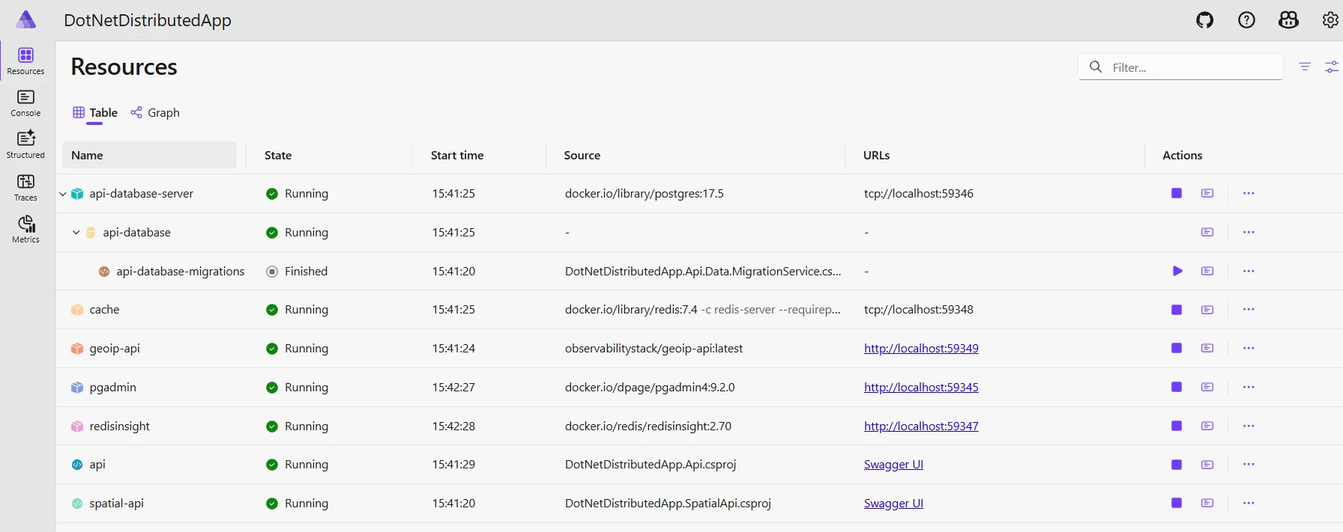Open the geoip-api localhost:59349 link
The height and width of the screenshot is (532, 1343).
tap(921, 349)
